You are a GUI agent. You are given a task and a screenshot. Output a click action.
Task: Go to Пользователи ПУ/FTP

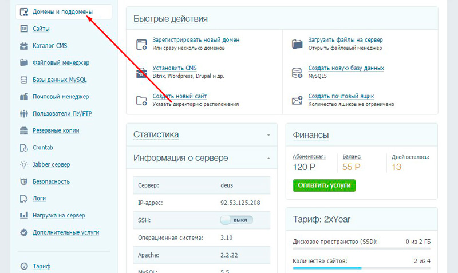point(62,114)
